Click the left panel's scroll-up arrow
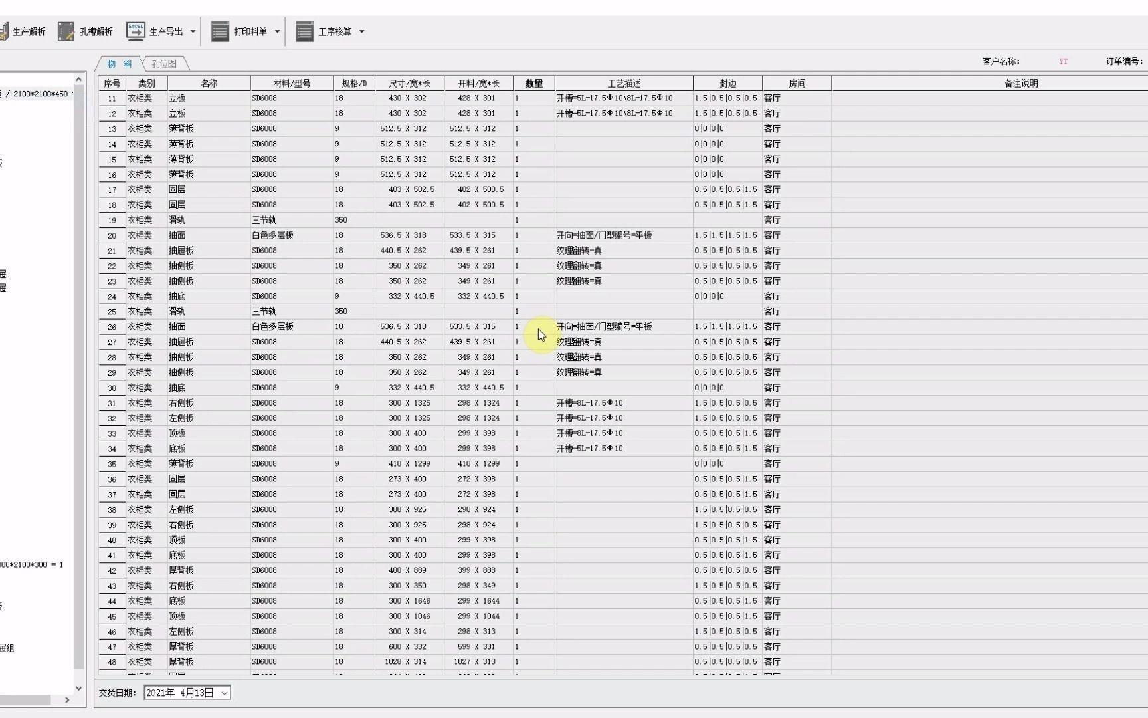The width and height of the screenshot is (1148, 718). [79, 80]
